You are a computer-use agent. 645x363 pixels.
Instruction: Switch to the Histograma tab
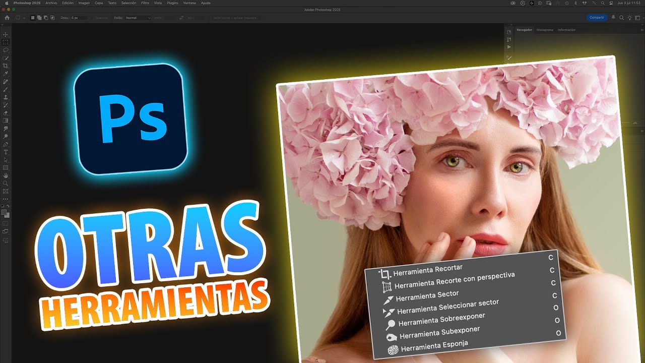pos(544,30)
